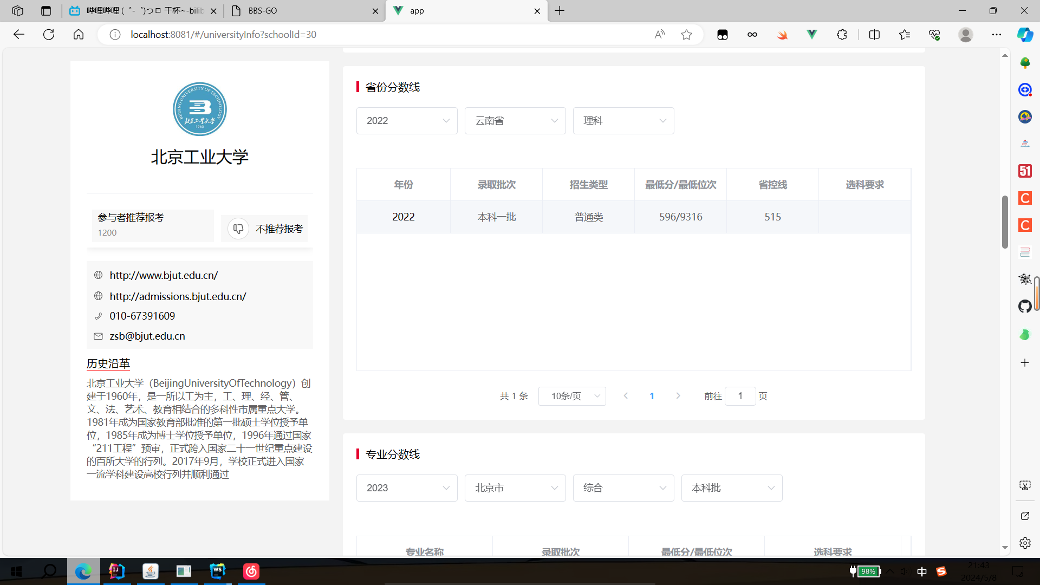View site information icon in the address bar
Image resolution: width=1040 pixels, height=585 pixels.
click(115, 35)
